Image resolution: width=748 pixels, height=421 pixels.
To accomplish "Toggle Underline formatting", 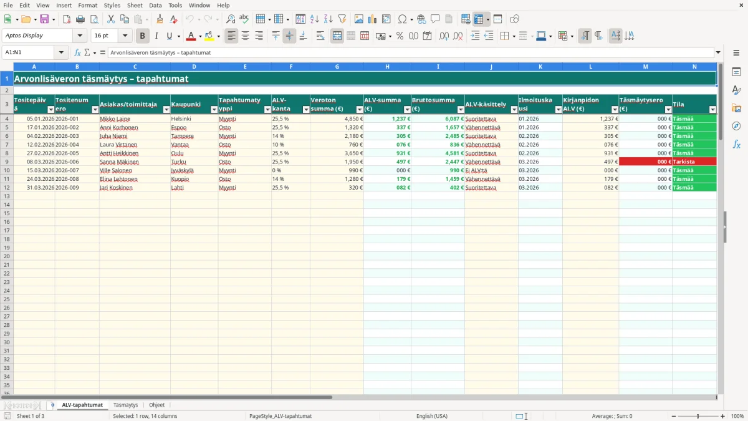I will [169, 36].
